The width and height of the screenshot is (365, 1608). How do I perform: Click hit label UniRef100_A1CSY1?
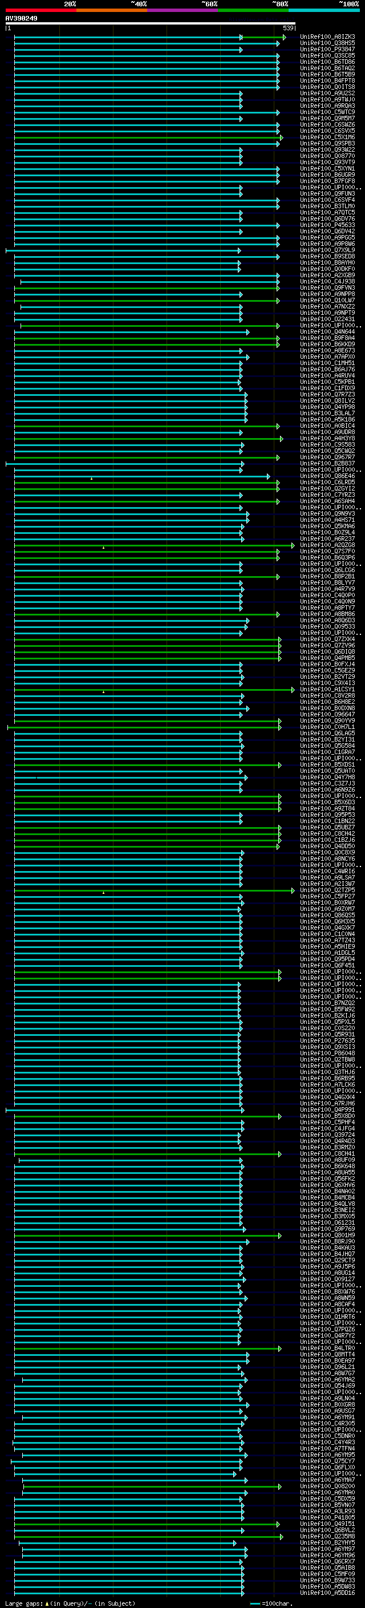pos(327,689)
